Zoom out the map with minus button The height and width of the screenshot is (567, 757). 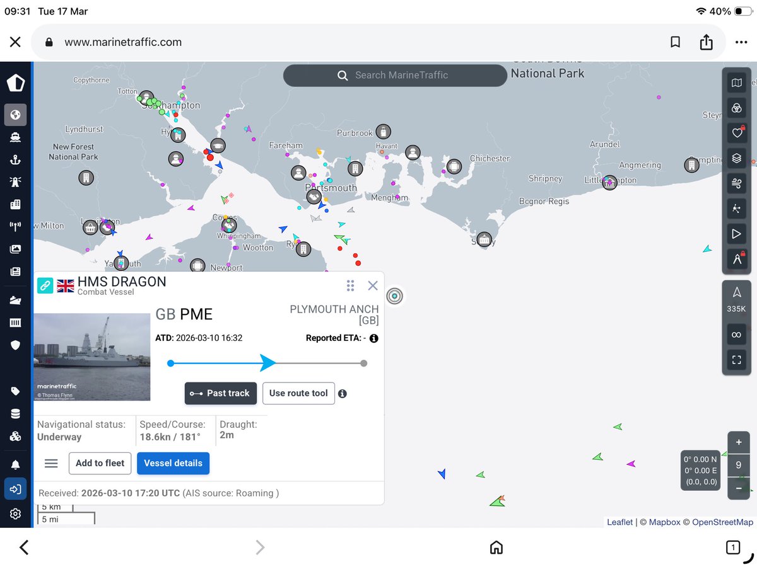click(739, 488)
